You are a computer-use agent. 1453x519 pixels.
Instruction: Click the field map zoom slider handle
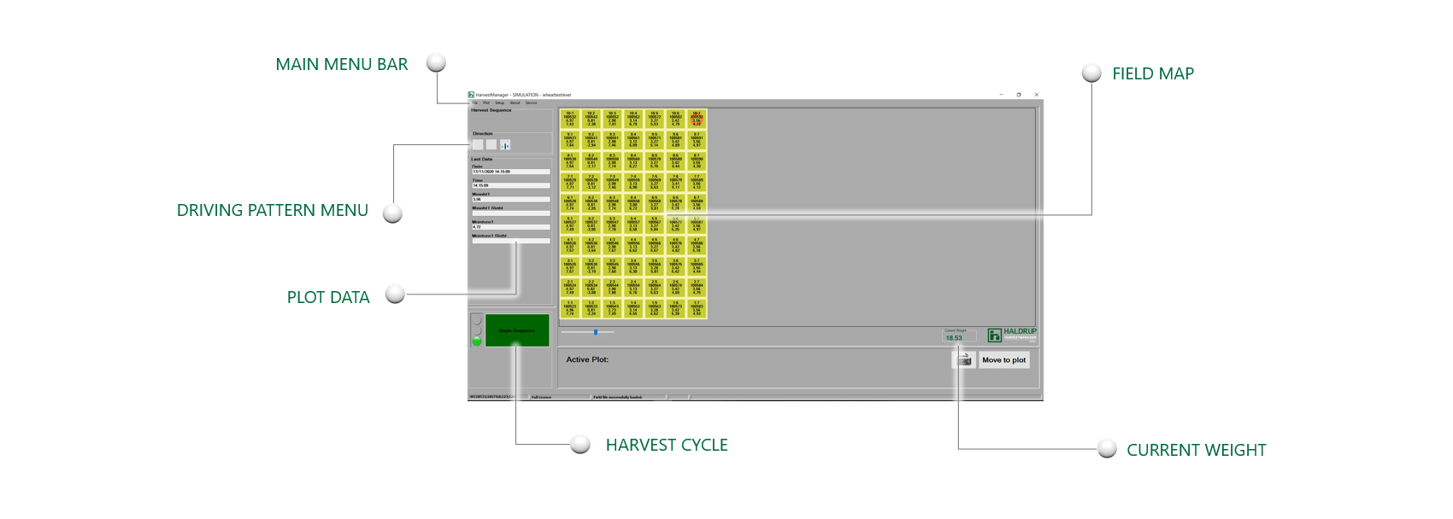click(x=596, y=332)
